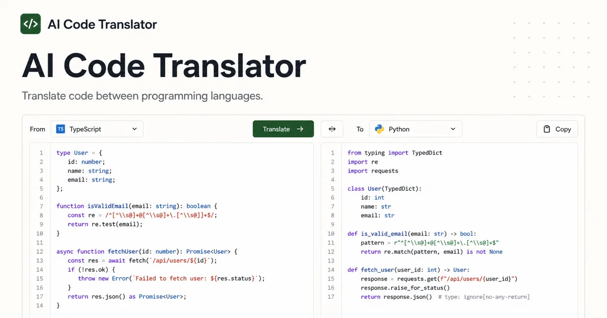The image size is (607, 318).
Task: Click the 'response = requests.get' output line
Action: [x=439, y=279]
